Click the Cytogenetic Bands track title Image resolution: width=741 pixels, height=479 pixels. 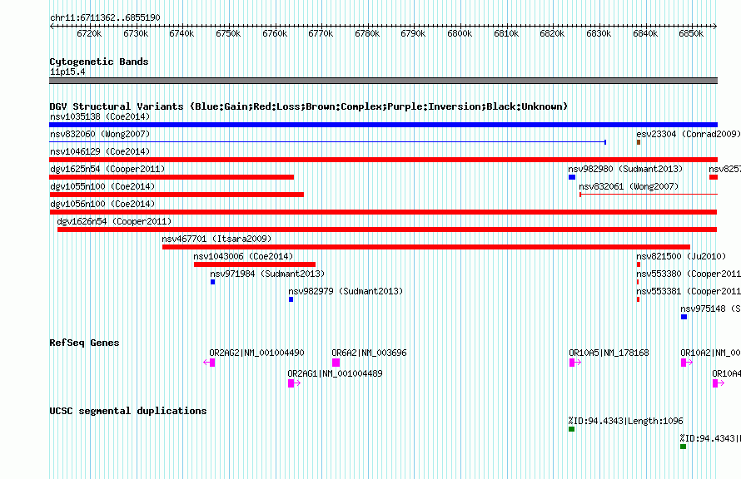[99, 62]
